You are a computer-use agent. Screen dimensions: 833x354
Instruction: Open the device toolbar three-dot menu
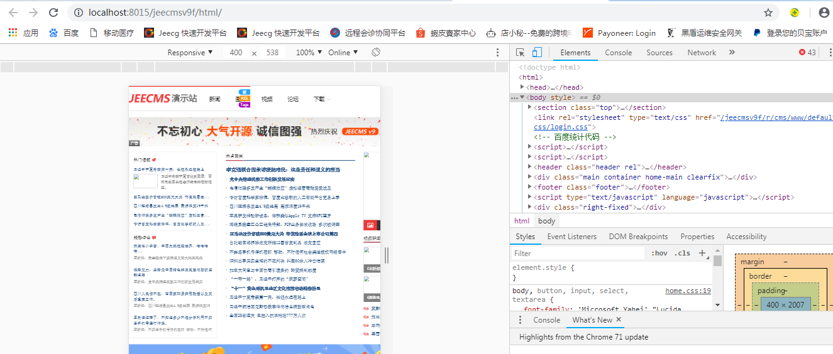[x=497, y=53]
